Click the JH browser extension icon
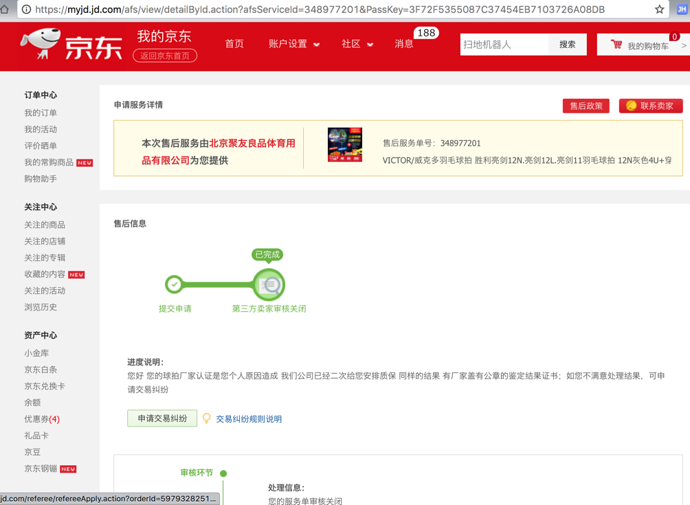The image size is (690, 505). pos(682,9)
